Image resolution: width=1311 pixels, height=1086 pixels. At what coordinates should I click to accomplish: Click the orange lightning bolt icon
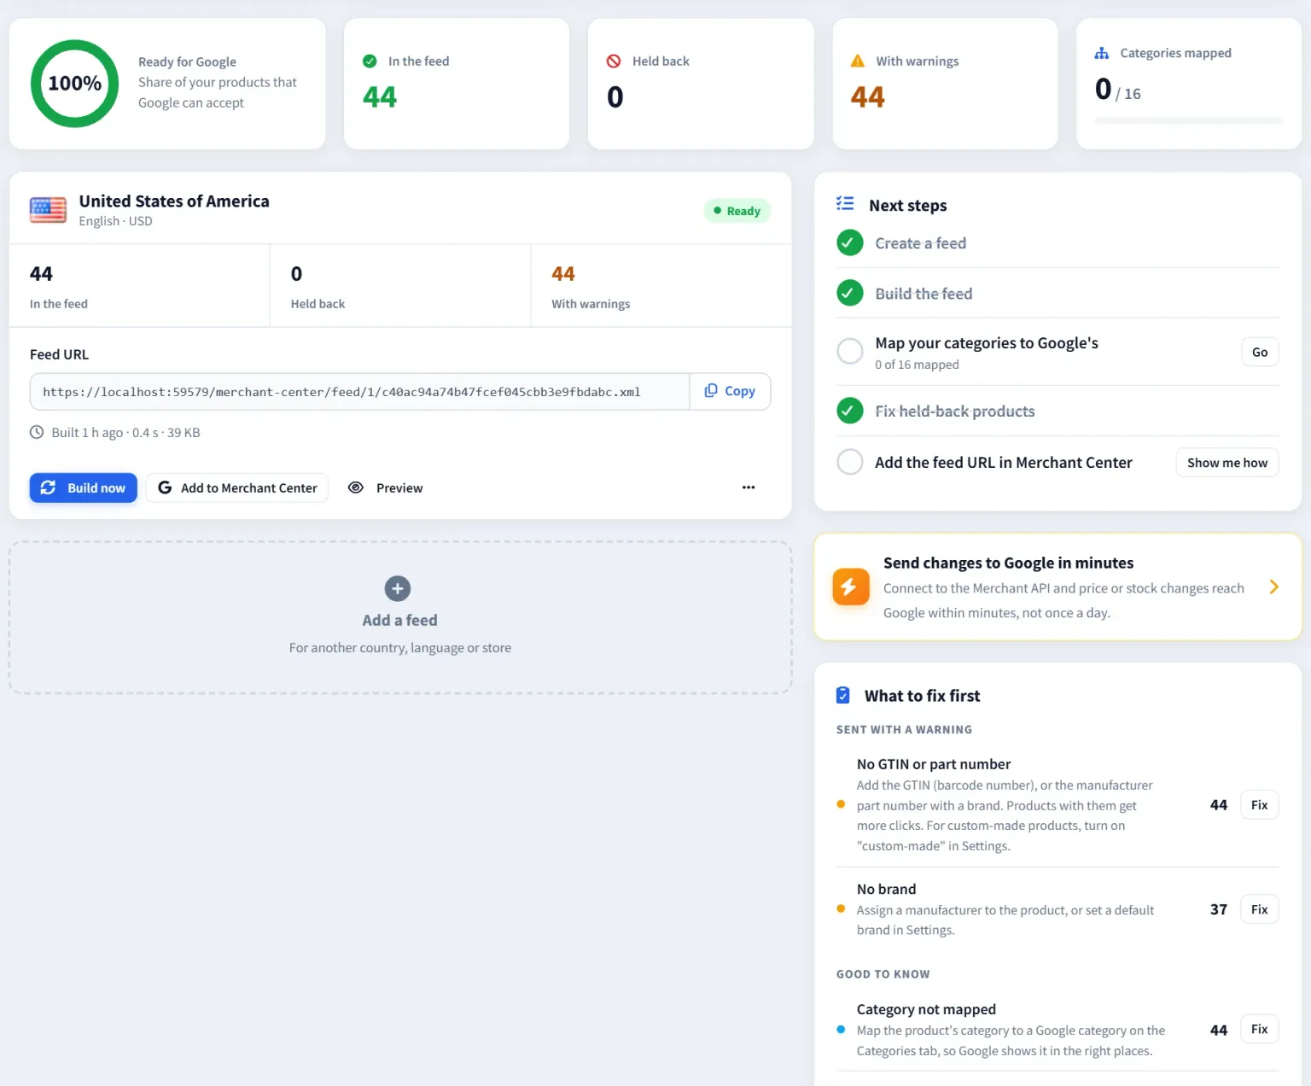coord(851,587)
